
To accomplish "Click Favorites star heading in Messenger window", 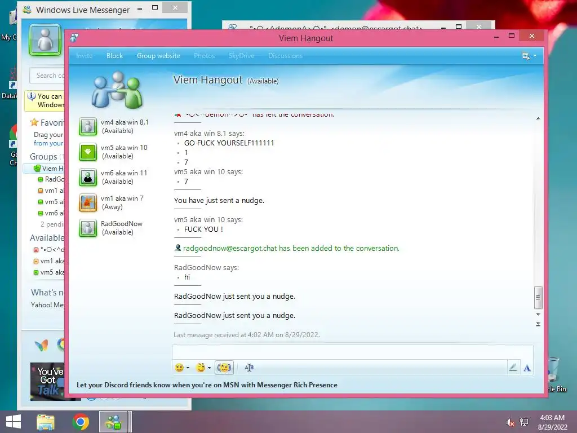I will pos(47,122).
